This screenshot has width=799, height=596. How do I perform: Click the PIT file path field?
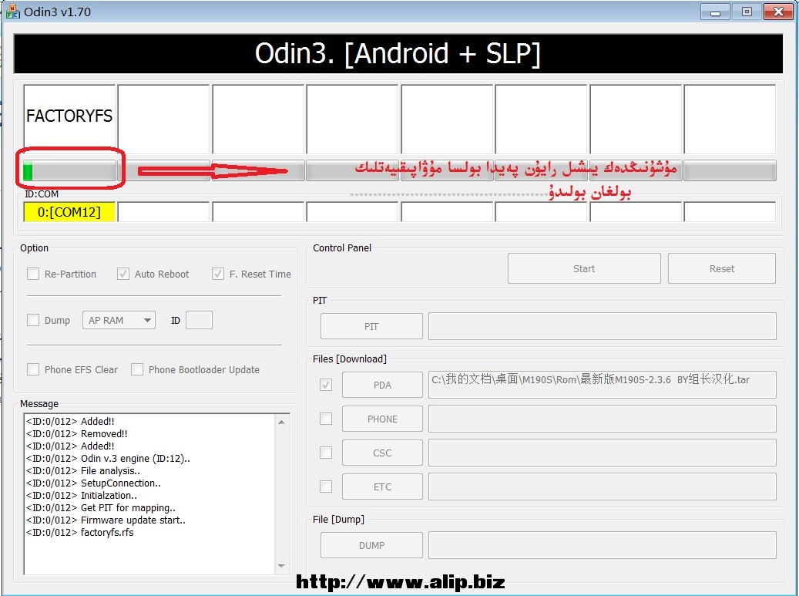pyautogui.click(x=603, y=326)
